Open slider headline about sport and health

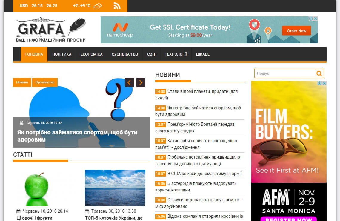(x=77, y=136)
